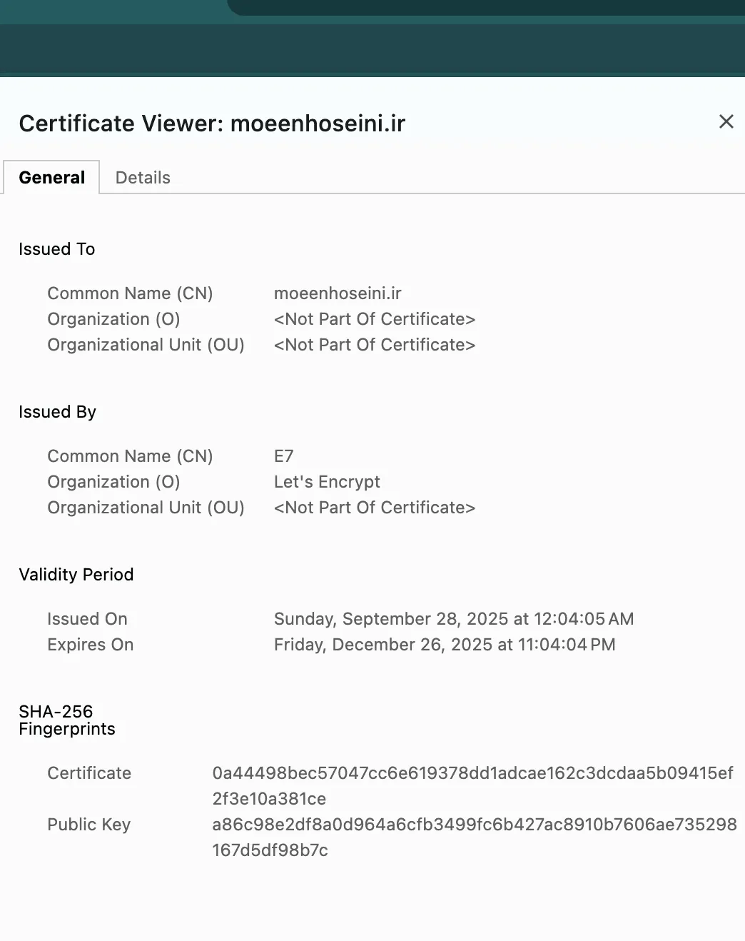This screenshot has height=941, width=745.
Task: Click the SHA-256 Fingerprints heading
Action: pos(66,720)
